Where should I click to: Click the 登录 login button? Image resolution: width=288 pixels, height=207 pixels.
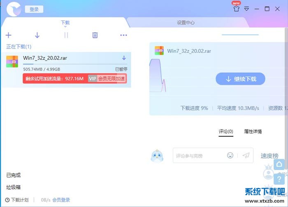[x=34, y=9]
